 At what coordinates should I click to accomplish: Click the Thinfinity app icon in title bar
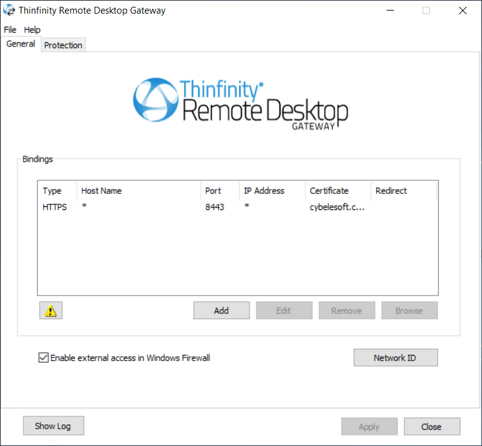tap(9, 10)
